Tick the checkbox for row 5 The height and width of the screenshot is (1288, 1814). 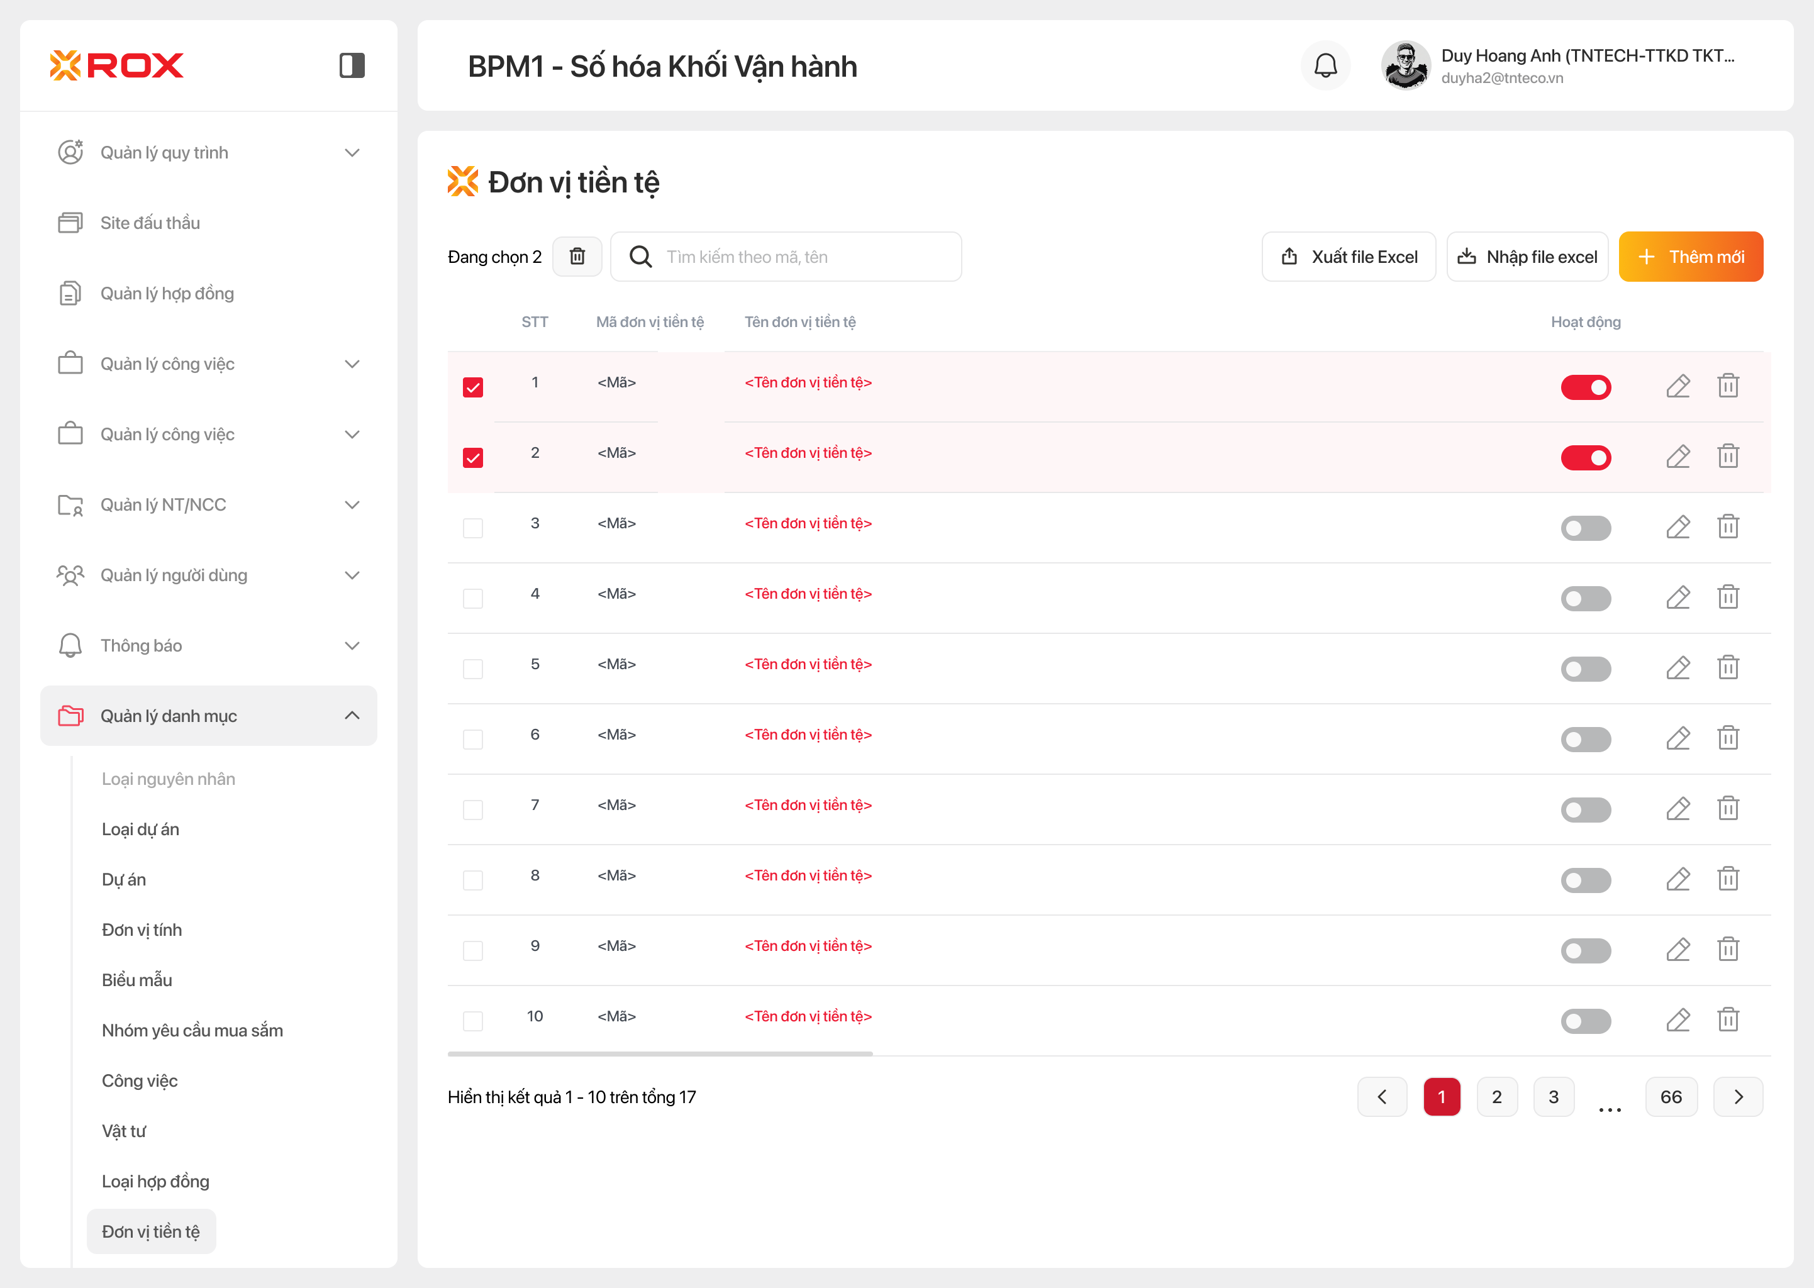pos(473,669)
